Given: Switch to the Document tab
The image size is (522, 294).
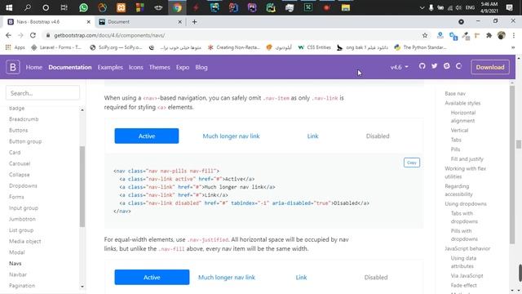Looking at the screenshot, I should [x=139, y=22].
